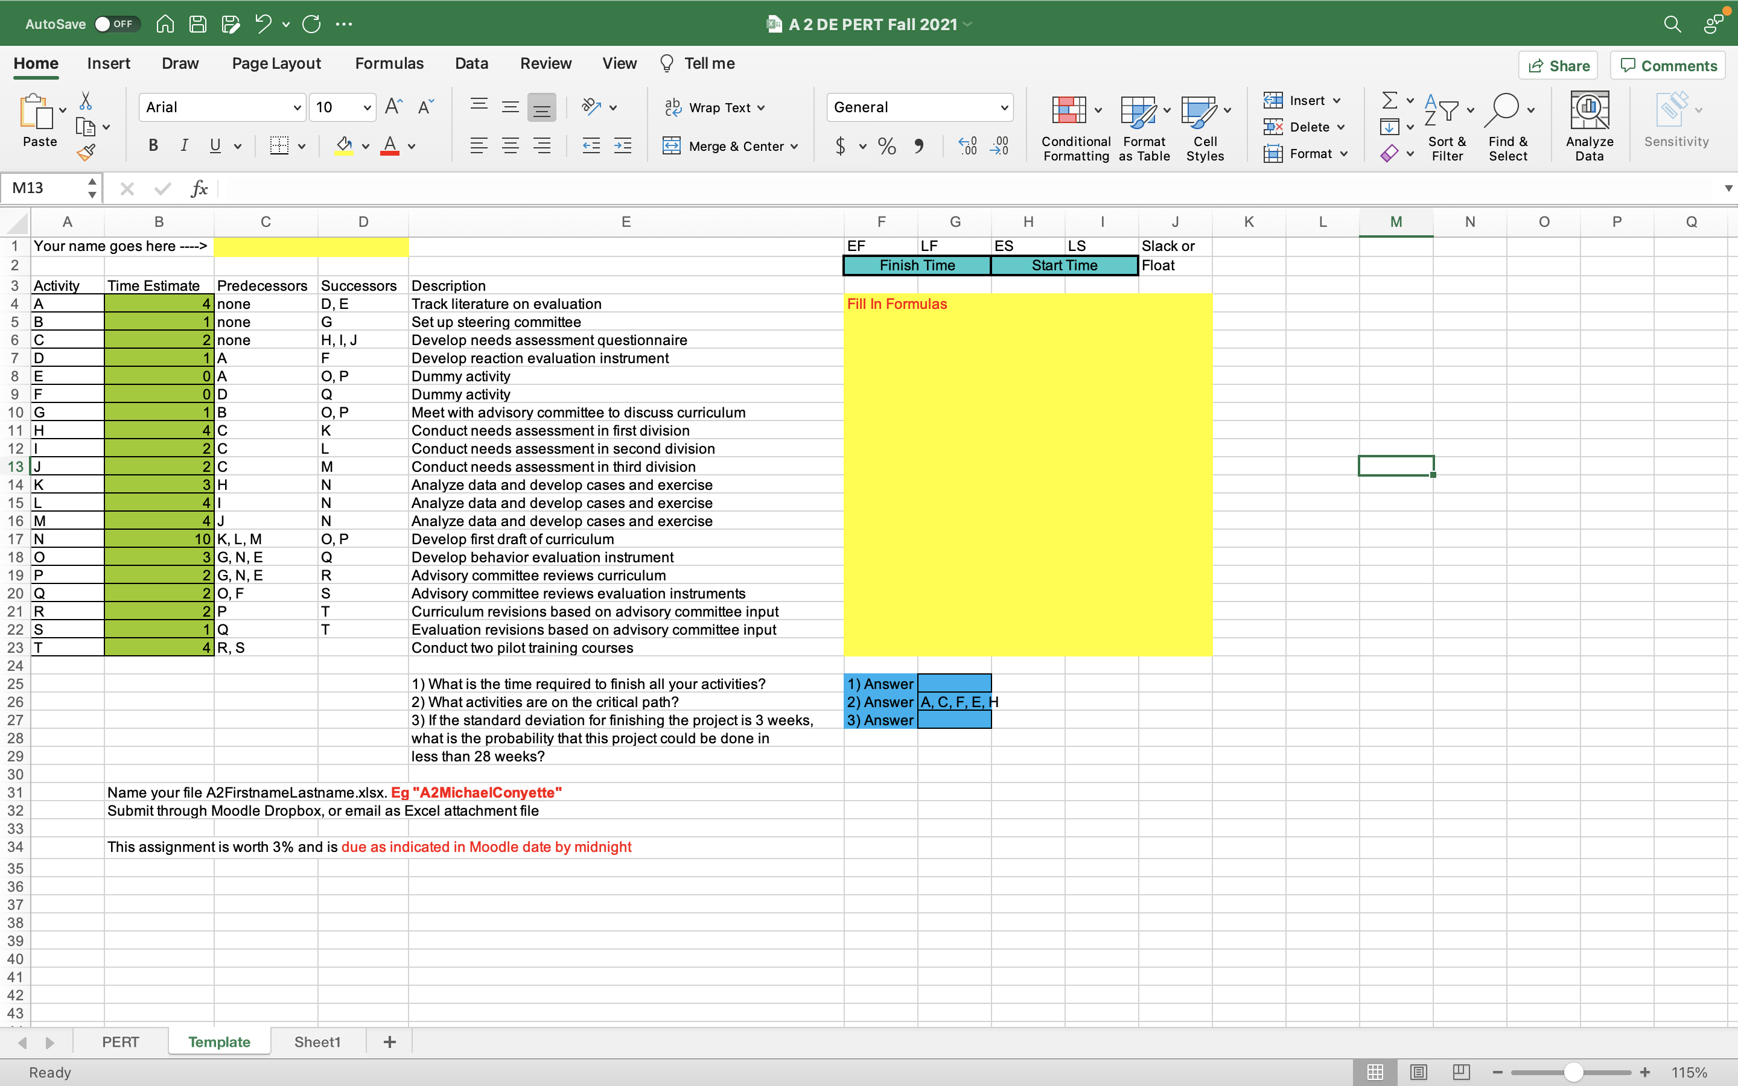Click the Merge & Center icon

672,146
